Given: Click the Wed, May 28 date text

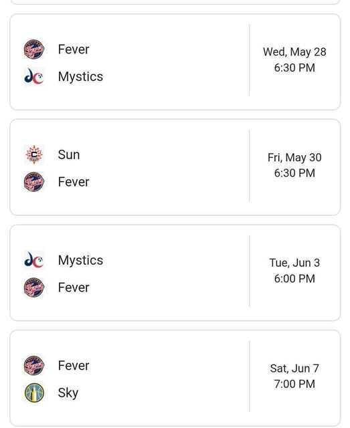Looking at the screenshot, I should tap(294, 52).
